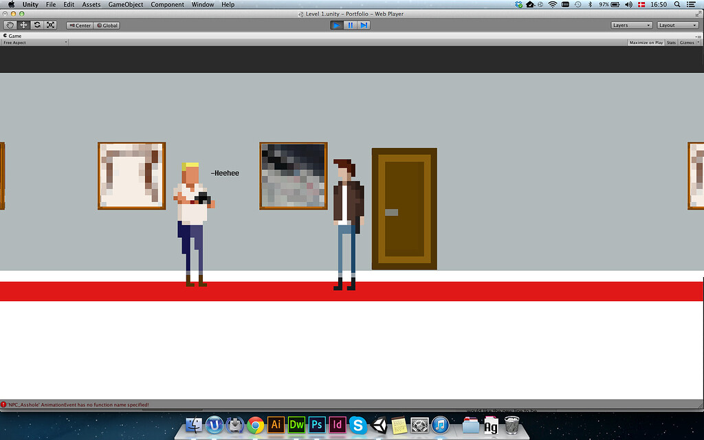Switch to the Game tab
This screenshot has height=440, width=704.
click(12, 35)
